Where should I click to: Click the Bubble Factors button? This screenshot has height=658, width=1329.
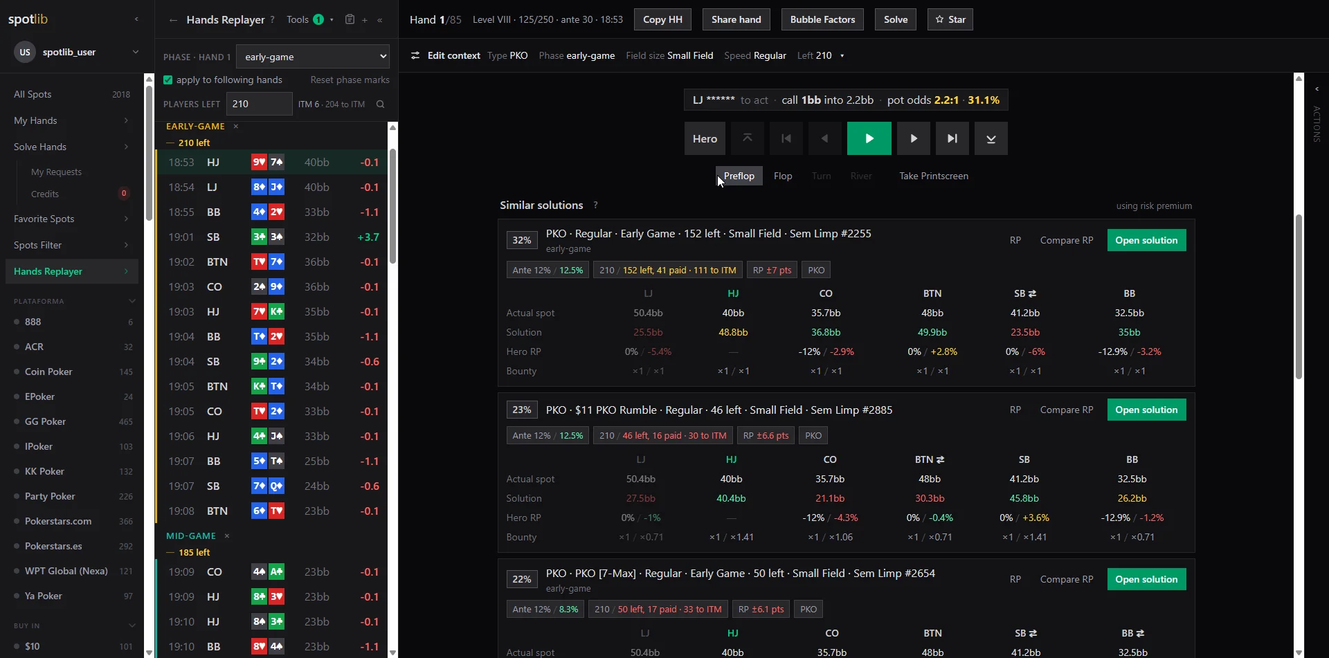coord(822,19)
